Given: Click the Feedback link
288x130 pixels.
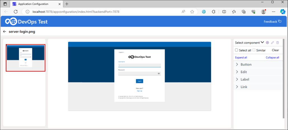Looking at the screenshot, I should click(x=270, y=21).
